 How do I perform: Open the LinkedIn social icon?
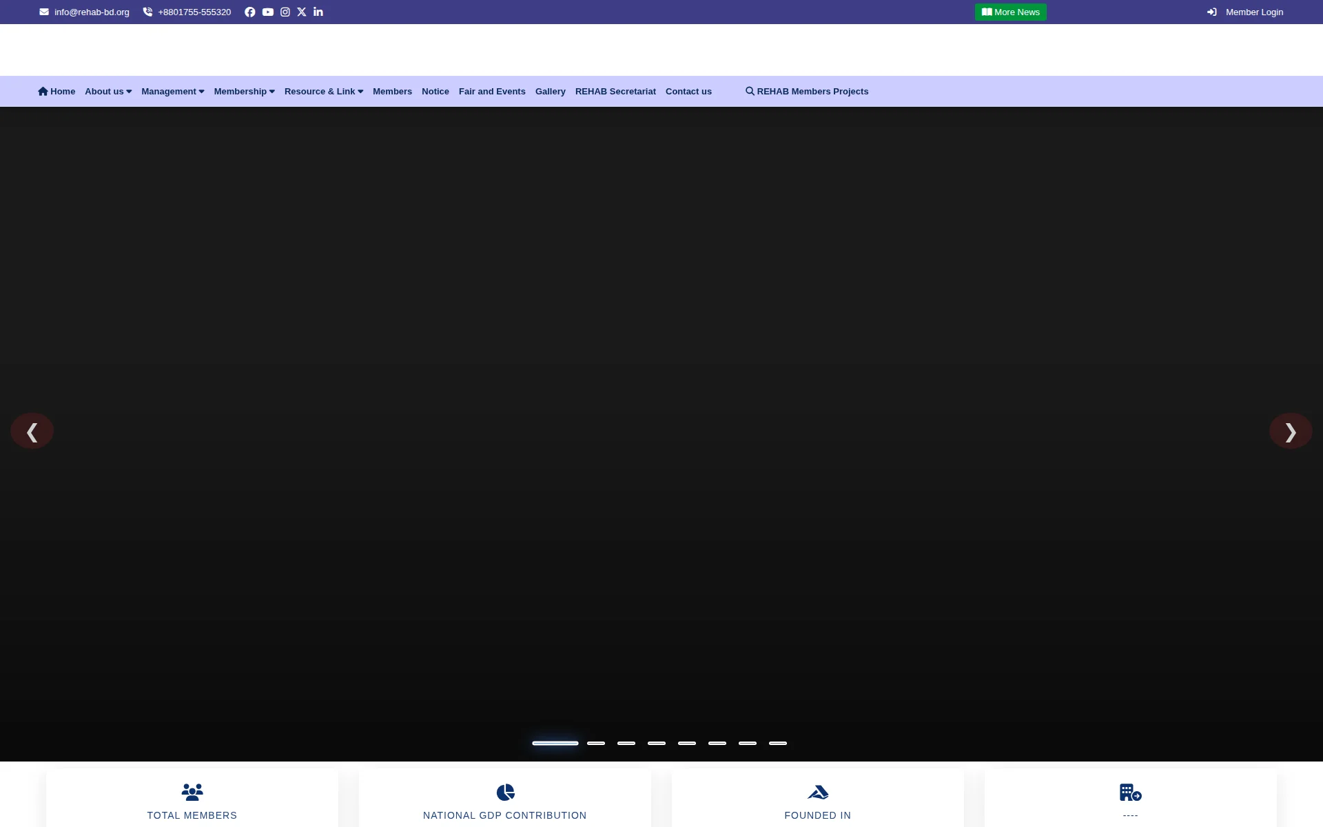(x=318, y=12)
